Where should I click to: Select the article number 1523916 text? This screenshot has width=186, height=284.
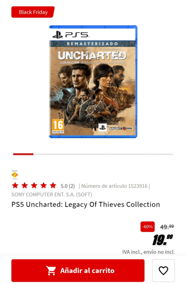pyautogui.click(x=114, y=186)
